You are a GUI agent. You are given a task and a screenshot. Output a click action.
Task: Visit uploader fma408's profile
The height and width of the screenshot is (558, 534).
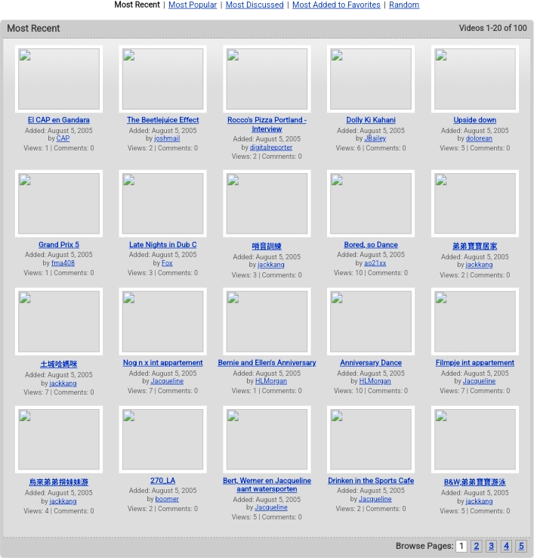click(x=63, y=263)
